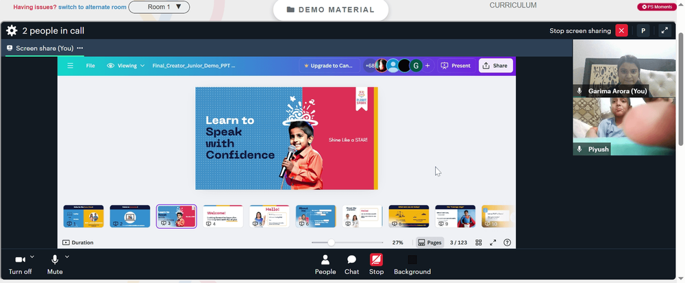Expand camera options chevron
The image size is (685, 283).
pos(32,257)
